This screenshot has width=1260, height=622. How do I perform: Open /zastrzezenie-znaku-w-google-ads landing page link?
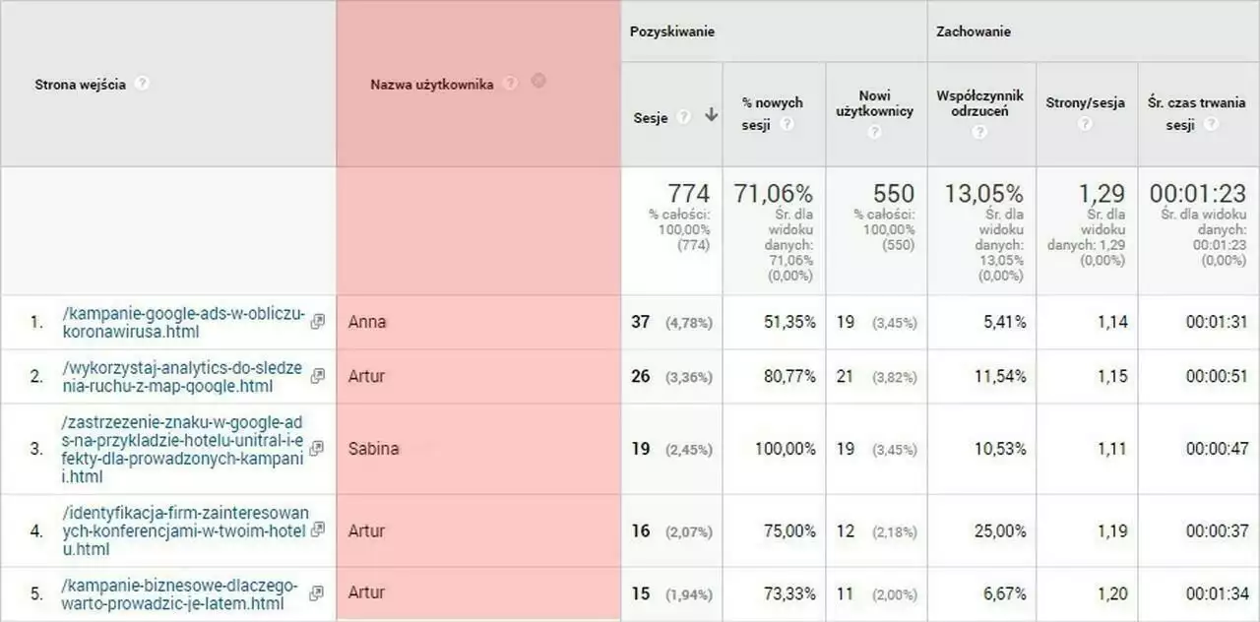pyautogui.click(x=182, y=449)
